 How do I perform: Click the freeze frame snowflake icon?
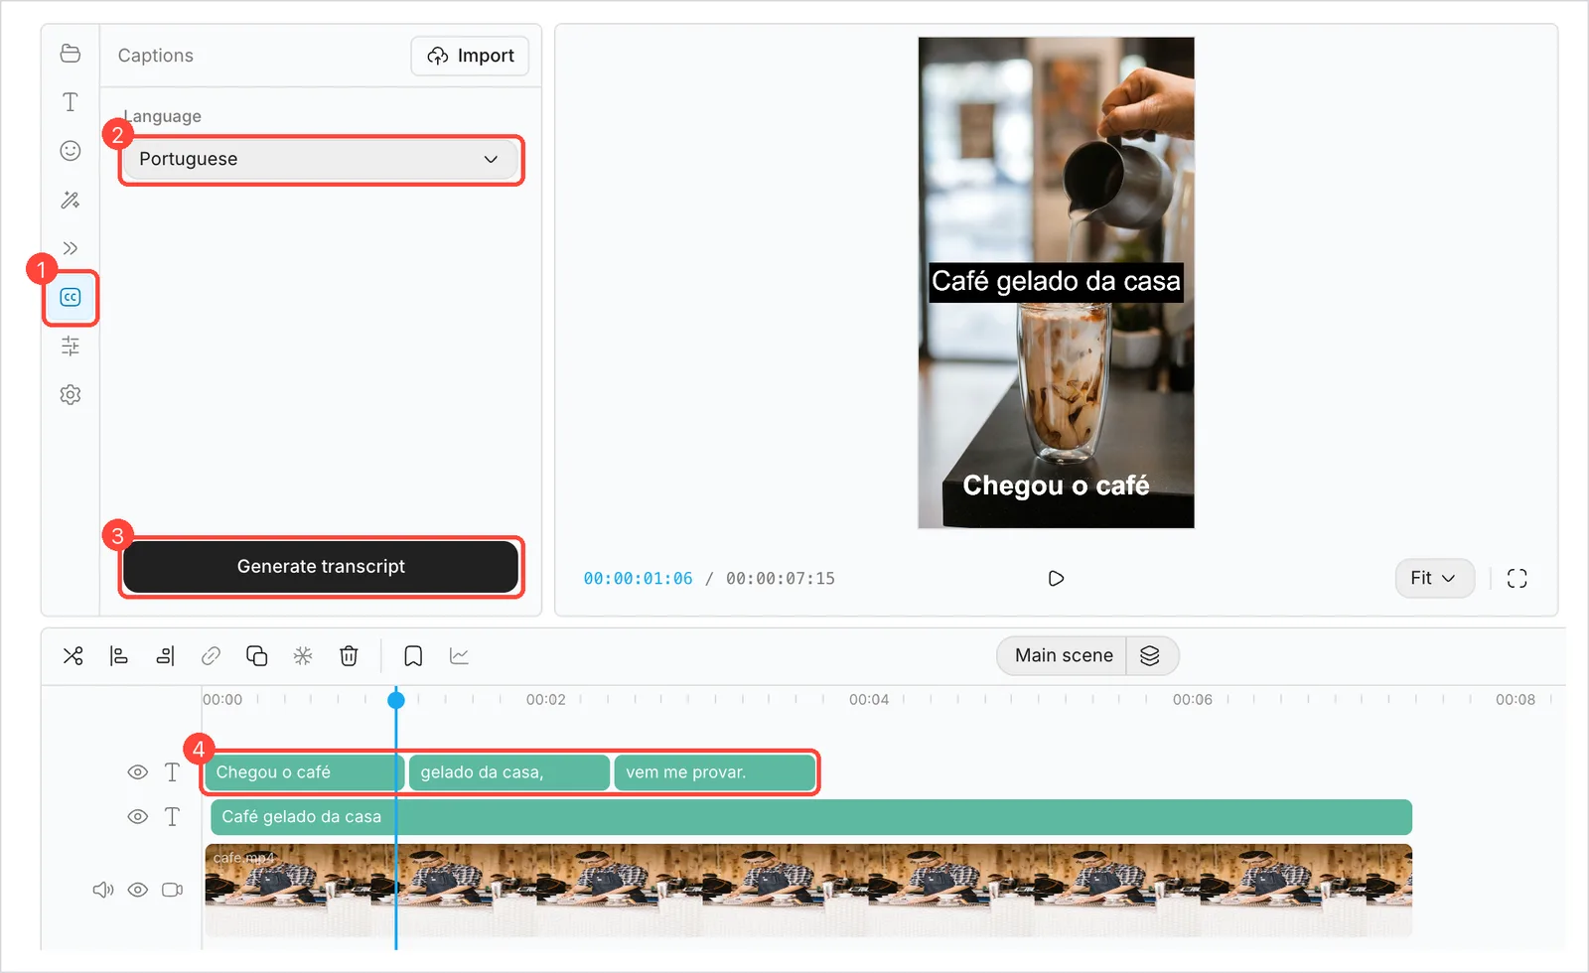click(303, 655)
